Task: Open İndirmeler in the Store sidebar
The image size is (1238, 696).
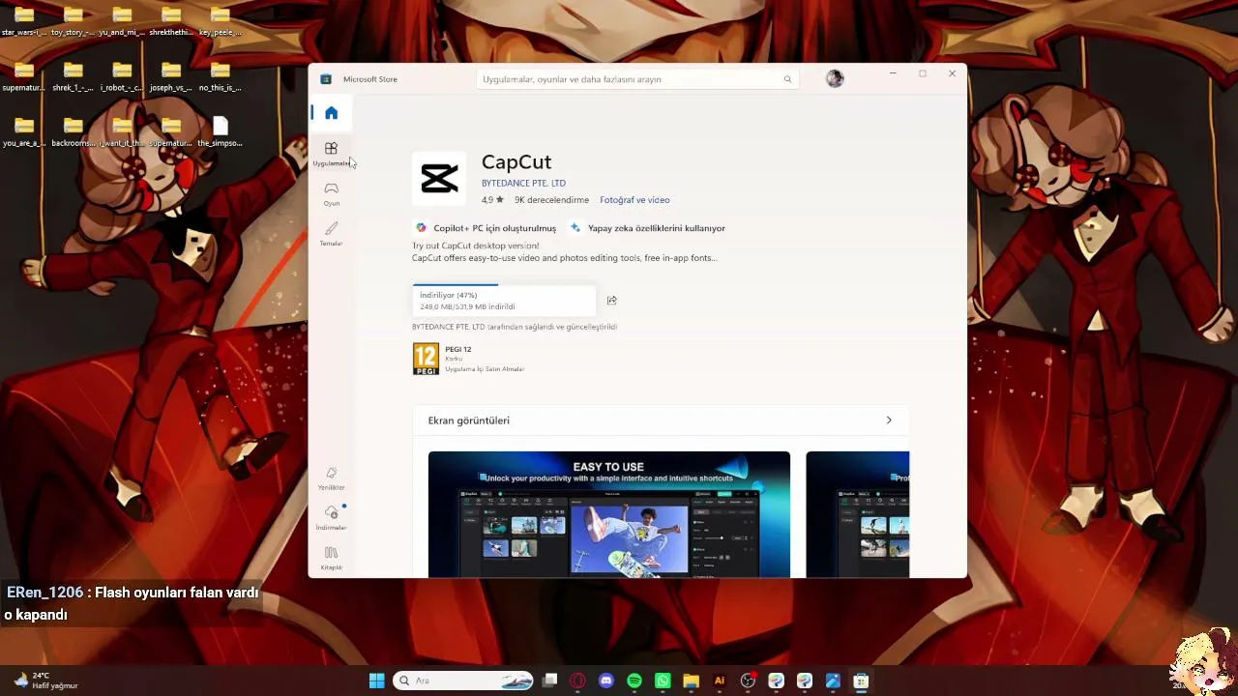Action: pos(331,518)
